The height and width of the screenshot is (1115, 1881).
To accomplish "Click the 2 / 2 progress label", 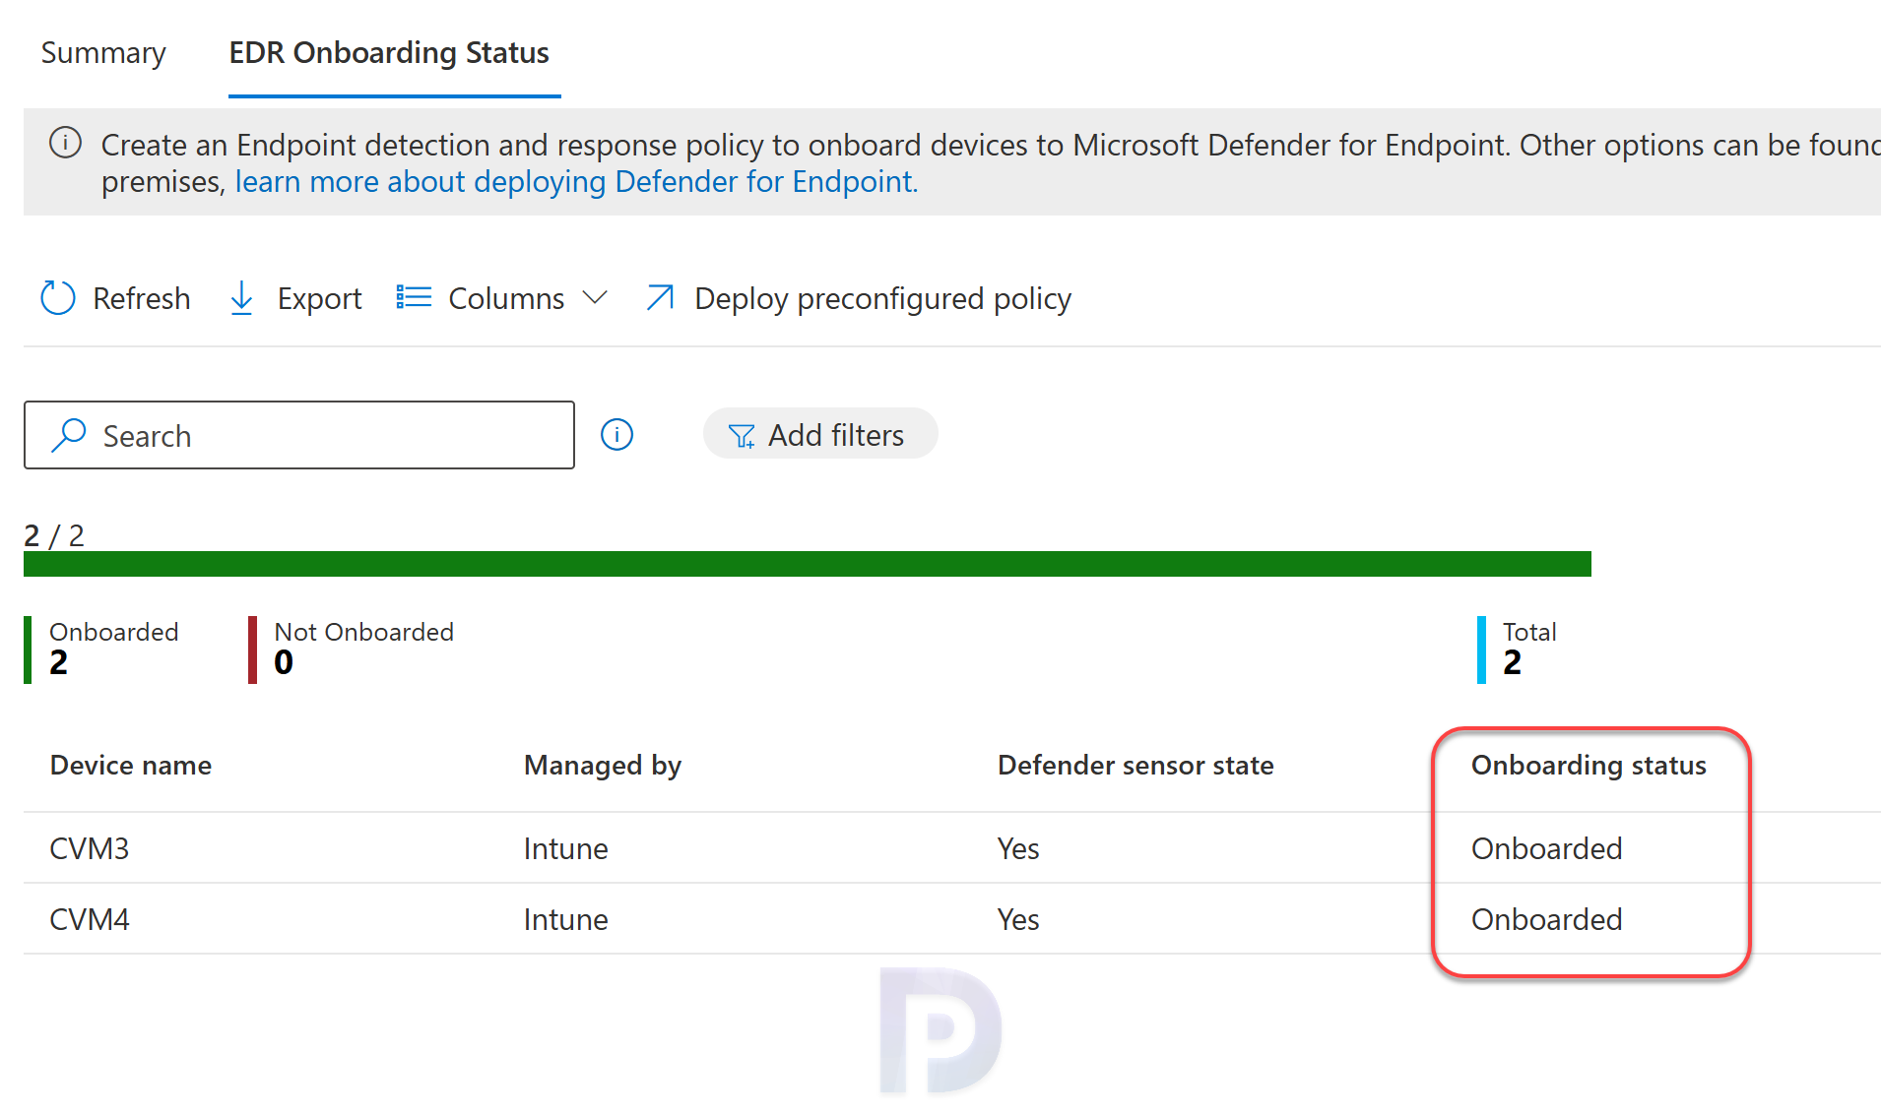I will point(54,535).
